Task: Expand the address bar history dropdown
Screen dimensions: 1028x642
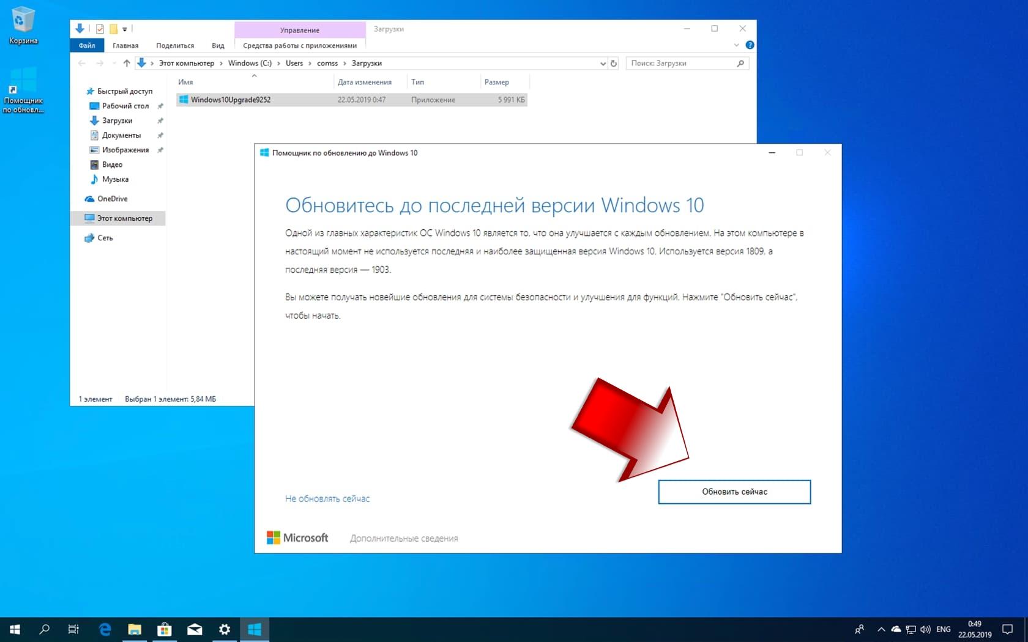Action: pos(603,64)
